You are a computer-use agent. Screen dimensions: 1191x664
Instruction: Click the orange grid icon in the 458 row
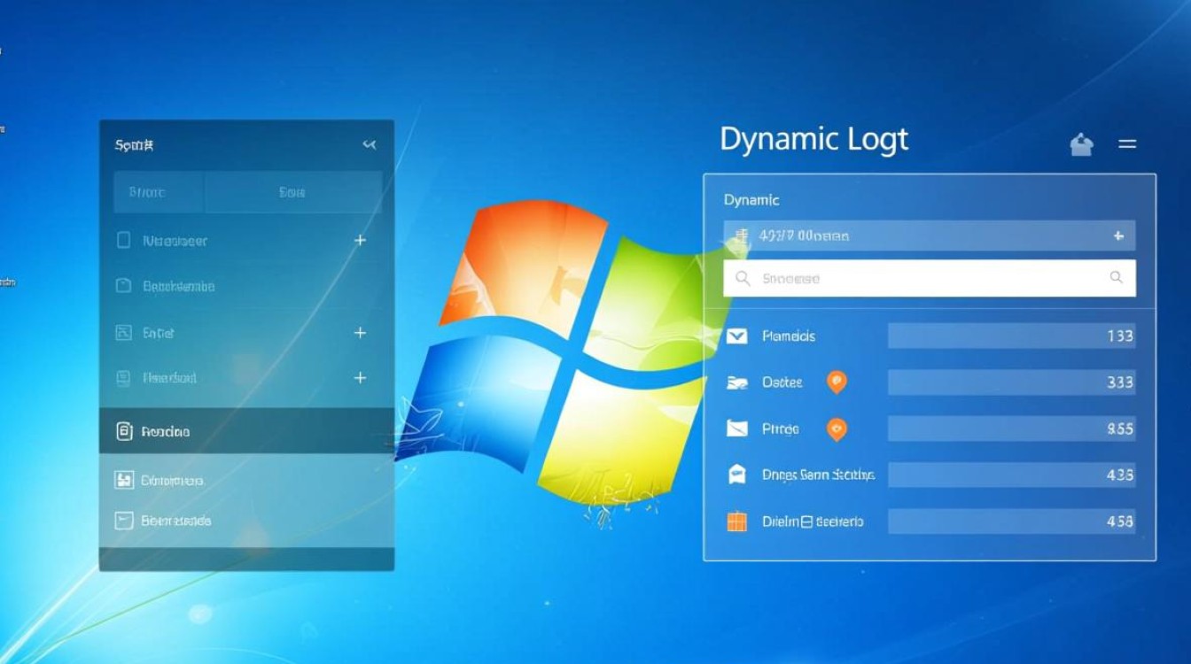[736, 521]
